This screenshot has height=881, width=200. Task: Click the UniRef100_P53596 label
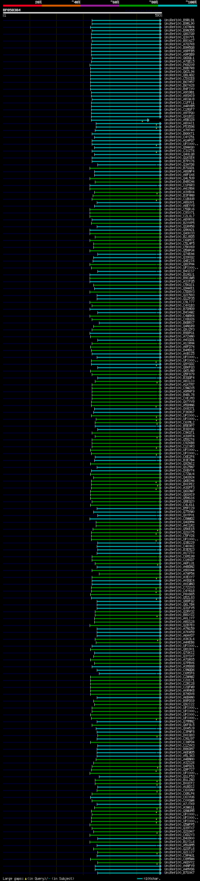click(179, 127)
